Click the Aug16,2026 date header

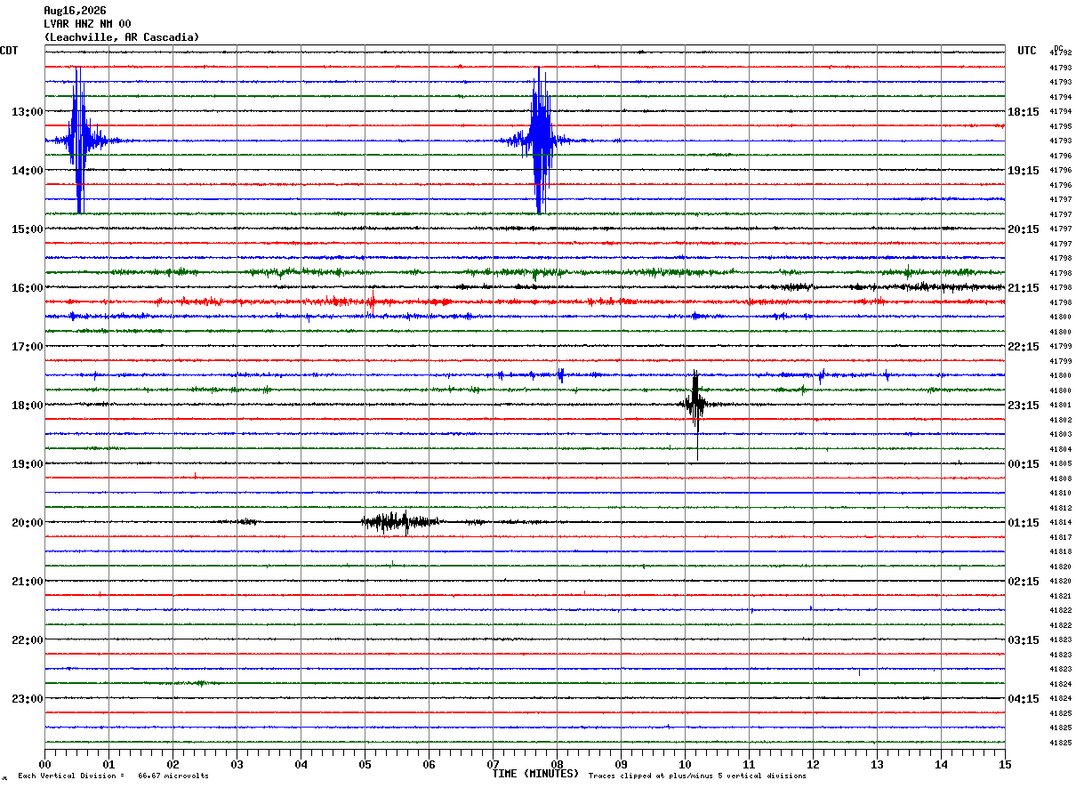[75, 11]
